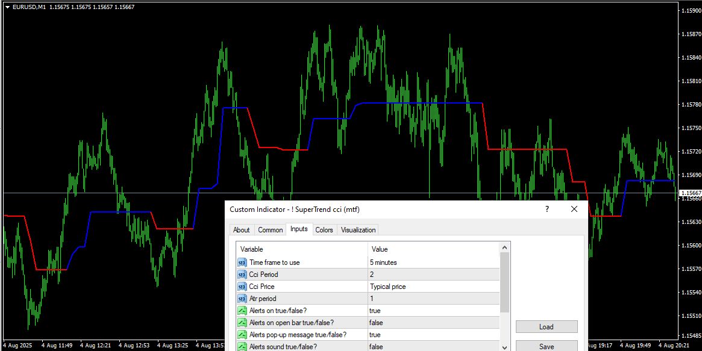Click the '4 Aug 11:49' time axis label
The image size is (702, 351).
(57, 346)
